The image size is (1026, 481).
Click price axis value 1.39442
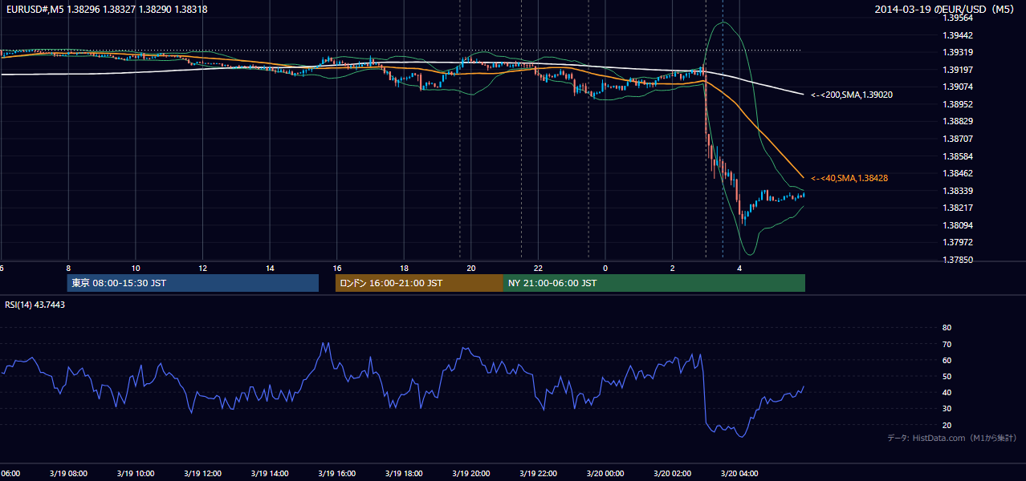click(957, 35)
